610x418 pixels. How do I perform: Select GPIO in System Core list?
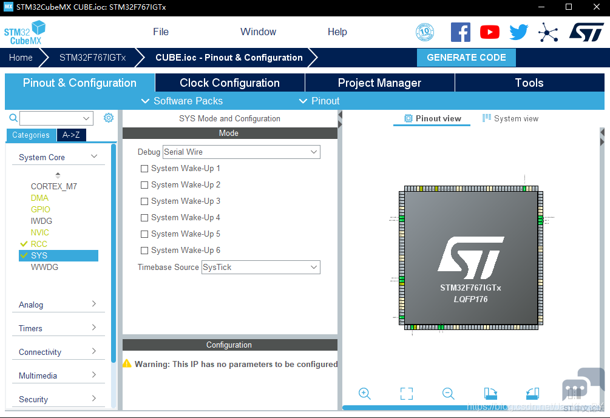click(41, 209)
